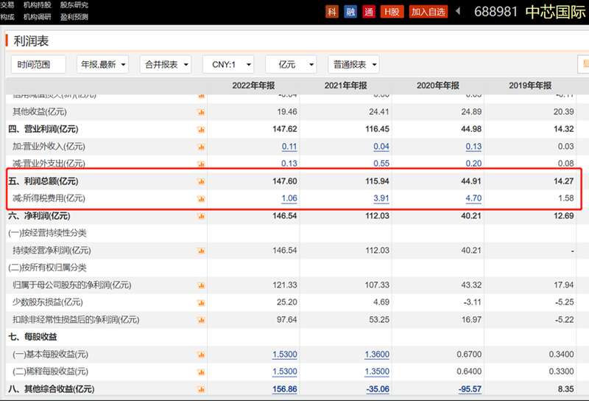589x401 pixels.
Task: Open chart icon for 四、营业利润 row
Action: [201, 130]
